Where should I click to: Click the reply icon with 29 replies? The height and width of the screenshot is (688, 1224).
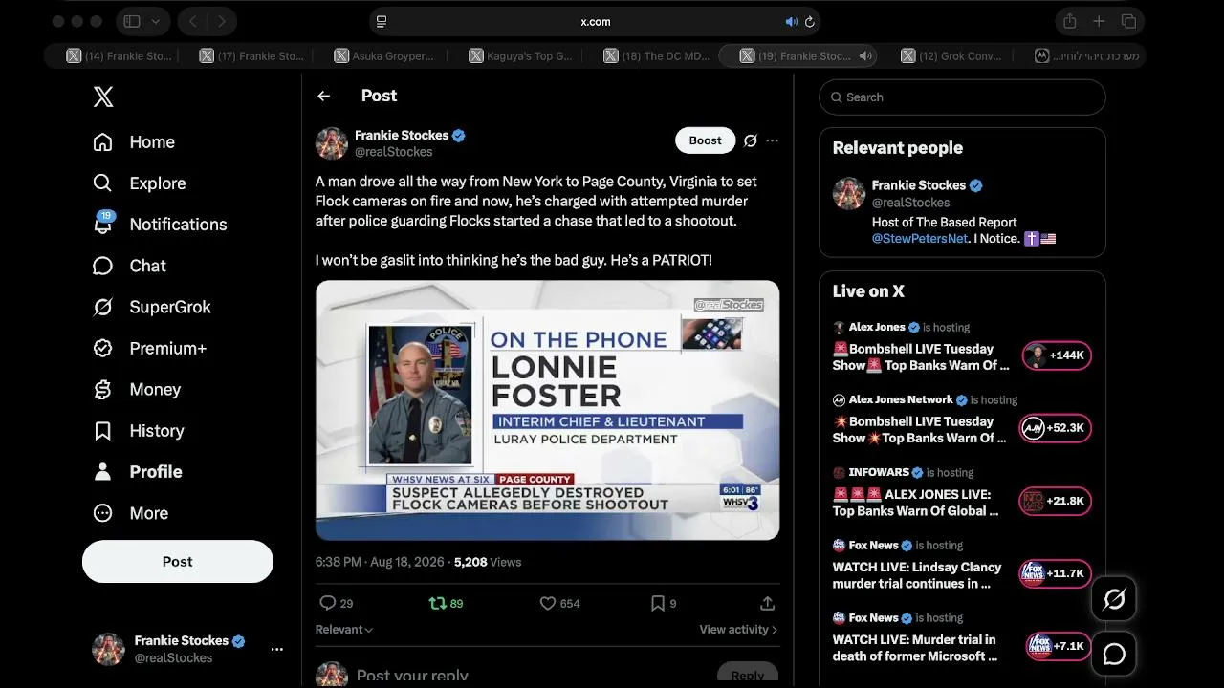pyautogui.click(x=327, y=603)
